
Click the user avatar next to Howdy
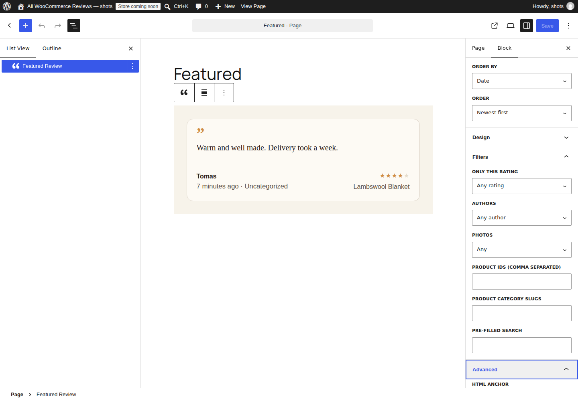click(570, 6)
